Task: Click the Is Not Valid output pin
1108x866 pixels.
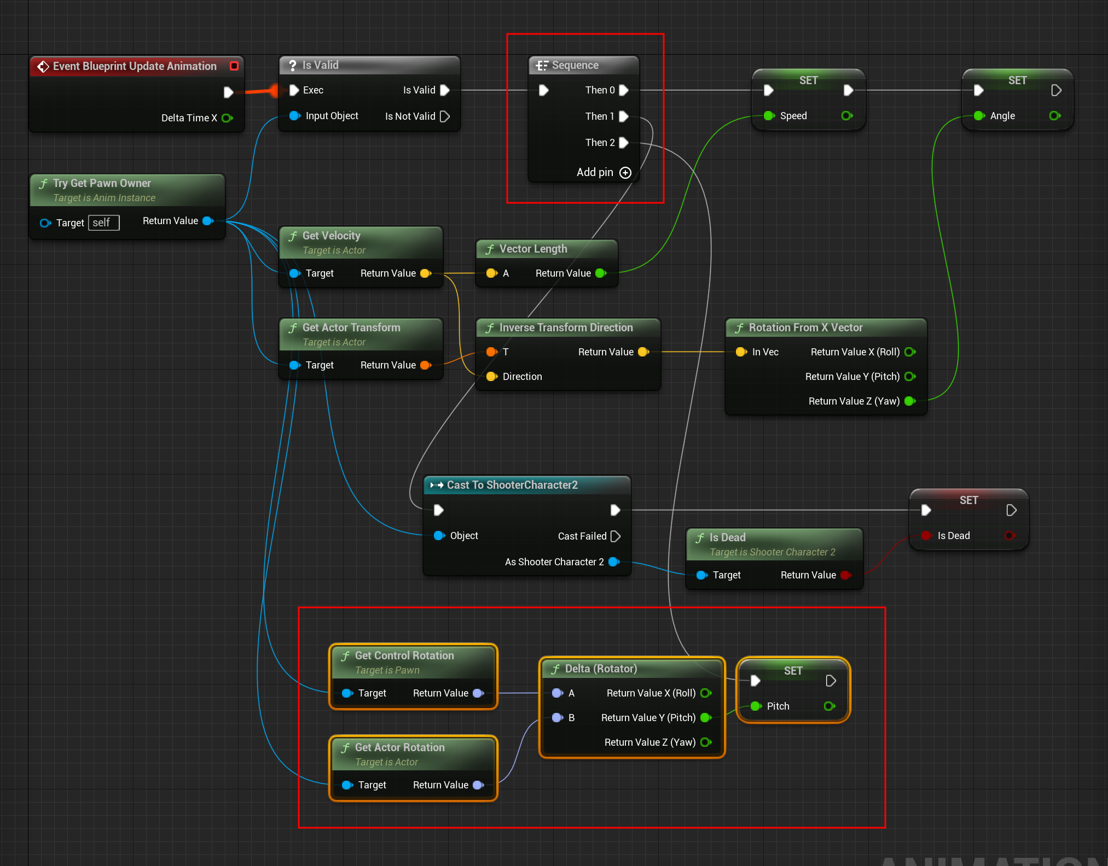Action: [445, 116]
